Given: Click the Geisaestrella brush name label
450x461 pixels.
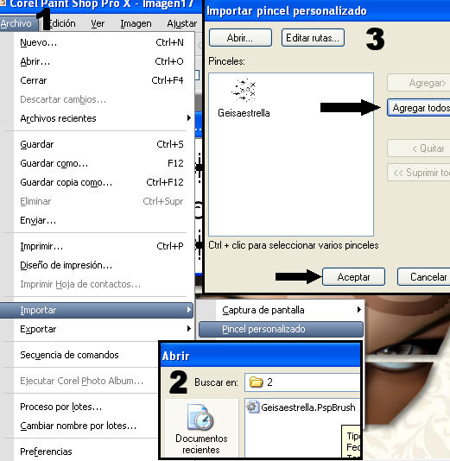Looking at the screenshot, I should [244, 113].
